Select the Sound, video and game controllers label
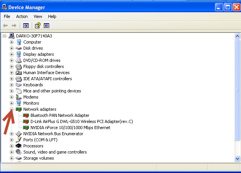The image size is (241, 173). click(x=55, y=152)
